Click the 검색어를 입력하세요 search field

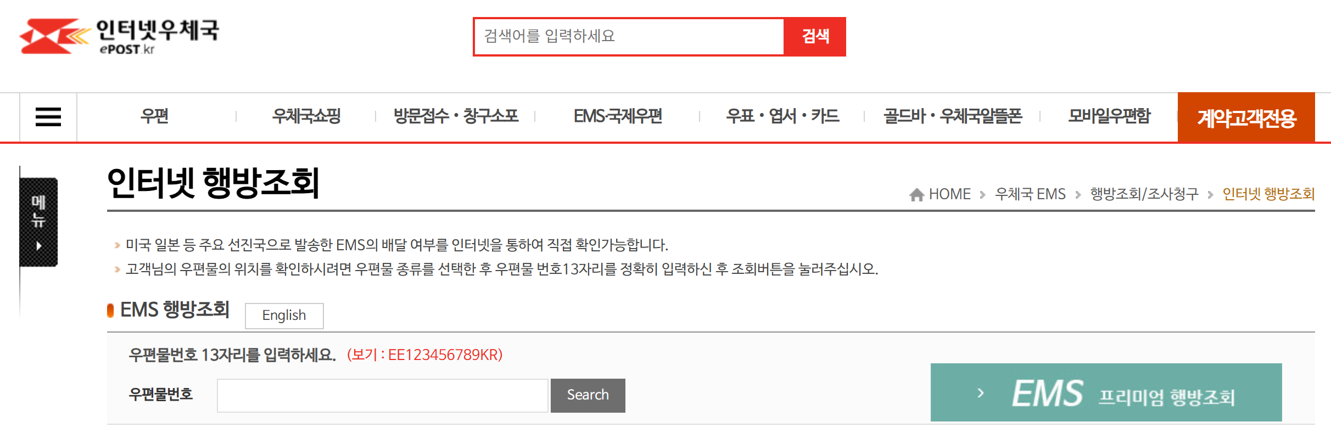pos(629,37)
